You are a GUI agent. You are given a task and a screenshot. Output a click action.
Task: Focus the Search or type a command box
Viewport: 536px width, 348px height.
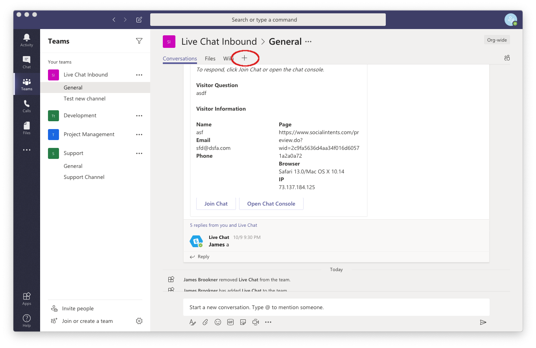[x=268, y=20]
